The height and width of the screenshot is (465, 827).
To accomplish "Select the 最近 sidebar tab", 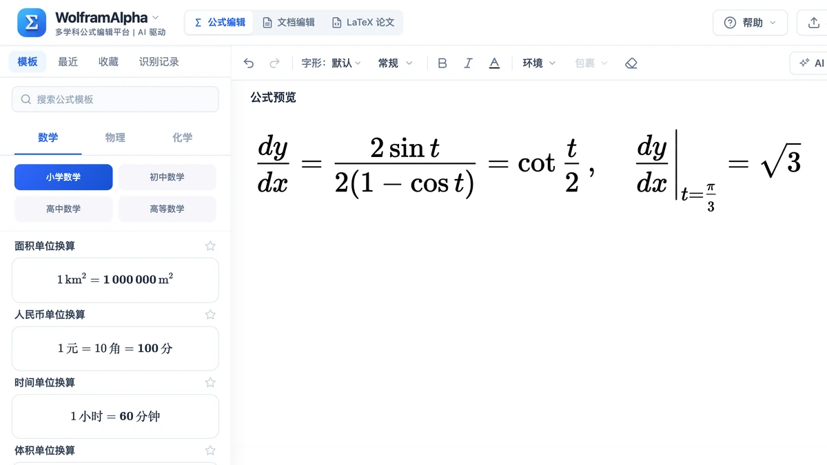I will click(x=68, y=62).
